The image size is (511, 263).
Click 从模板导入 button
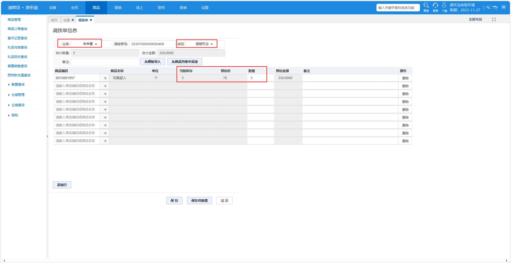point(153,62)
